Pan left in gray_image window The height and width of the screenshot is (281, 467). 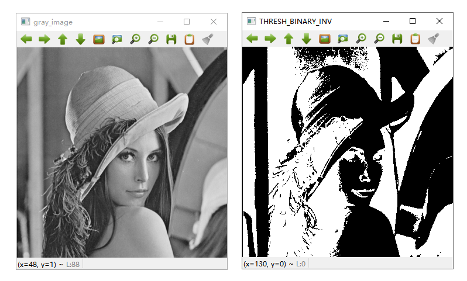pos(26,39)
